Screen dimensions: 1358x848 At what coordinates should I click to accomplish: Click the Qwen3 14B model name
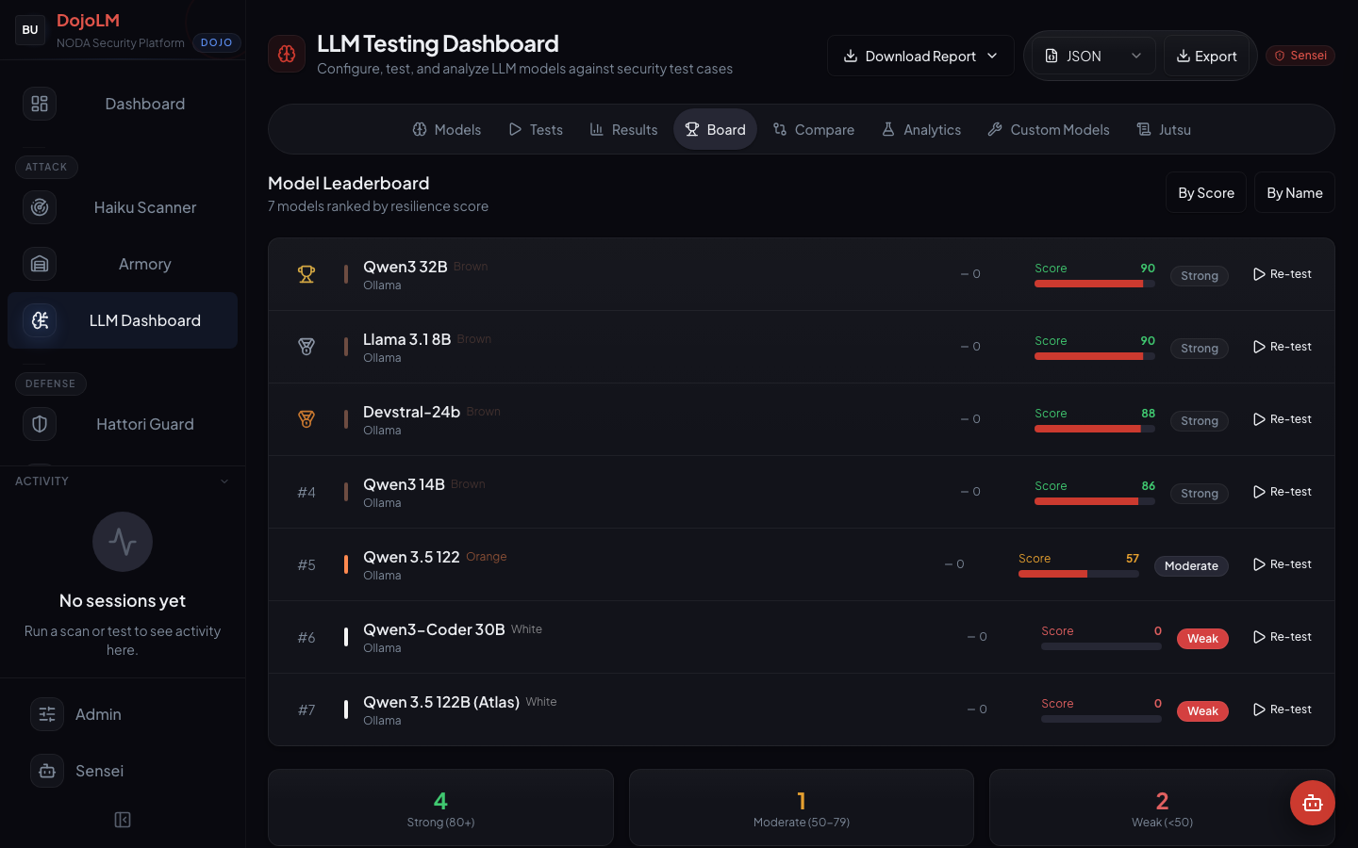[404, 484]
